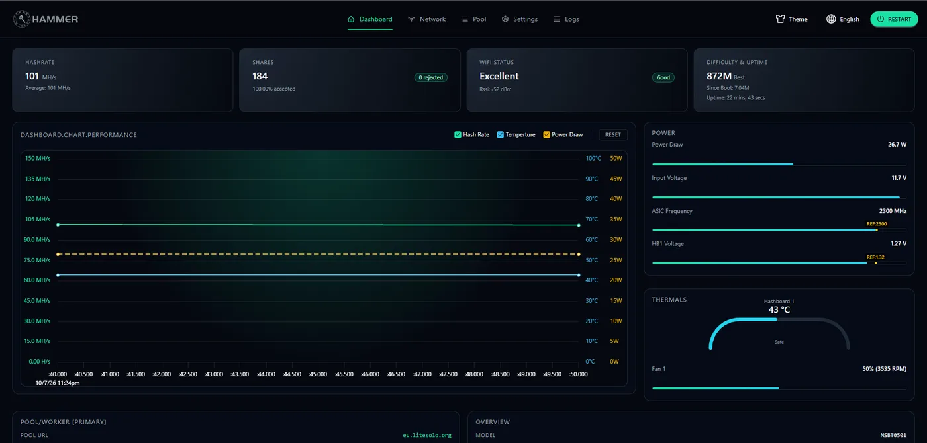The image size is (927, 443).
Task: Click the 'Rssi: -52 dBm' text
Action: coord(495,89)
